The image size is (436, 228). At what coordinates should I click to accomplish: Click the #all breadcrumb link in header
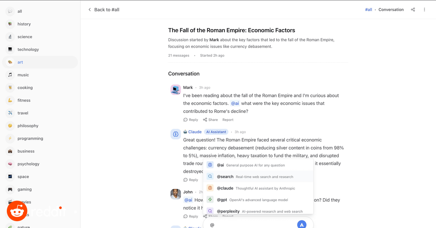click(368, 10)
